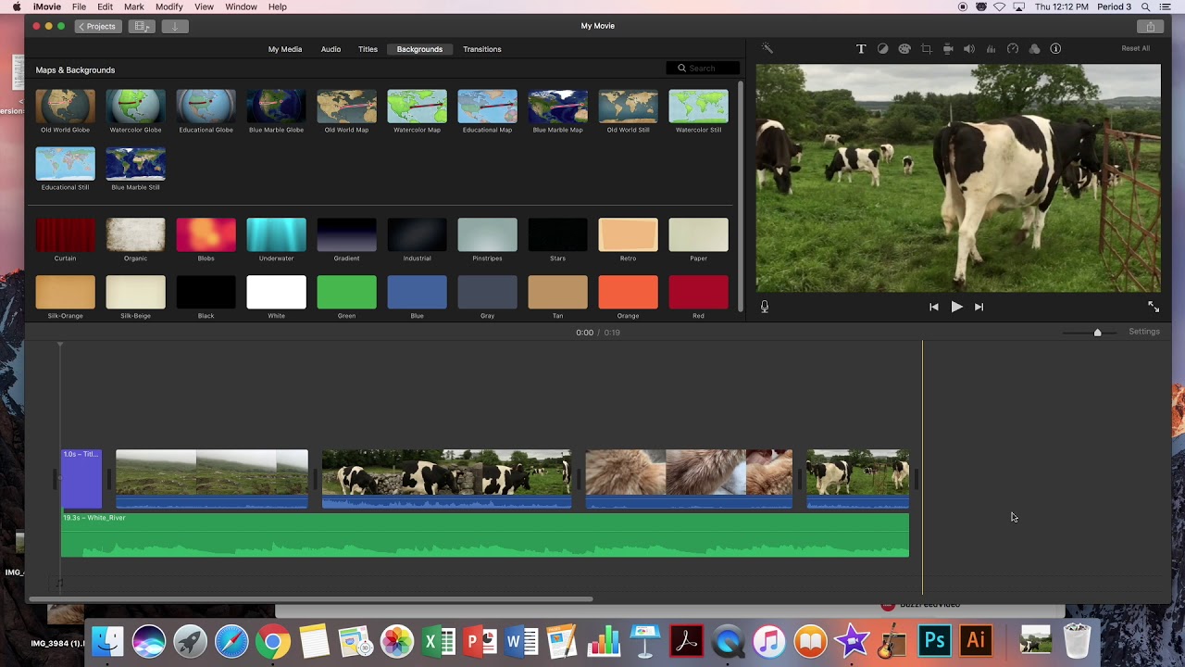The width and height of the screenshot is (1185, 667).
Task: Choose the Curtain background
Action: point(65,235)
